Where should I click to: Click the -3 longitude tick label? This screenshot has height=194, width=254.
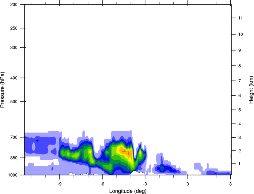point(145,184)
